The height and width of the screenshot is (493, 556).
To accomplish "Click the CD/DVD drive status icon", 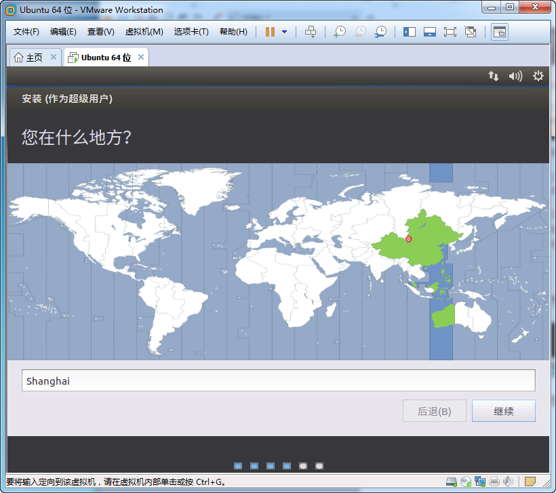I will click(x=466, y=481).
